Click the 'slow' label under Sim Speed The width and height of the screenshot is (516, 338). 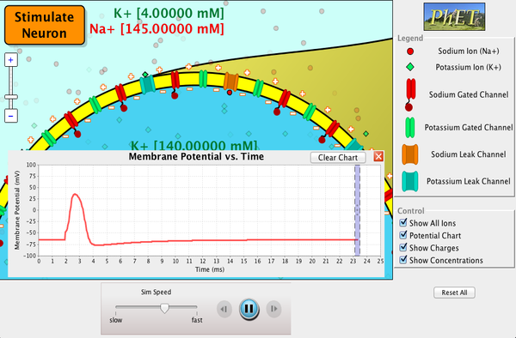(x=116, y=320)
